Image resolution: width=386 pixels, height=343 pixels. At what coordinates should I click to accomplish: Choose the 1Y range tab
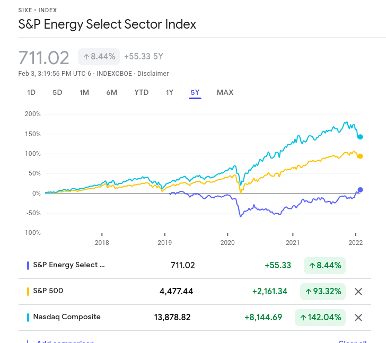point(170,92)
